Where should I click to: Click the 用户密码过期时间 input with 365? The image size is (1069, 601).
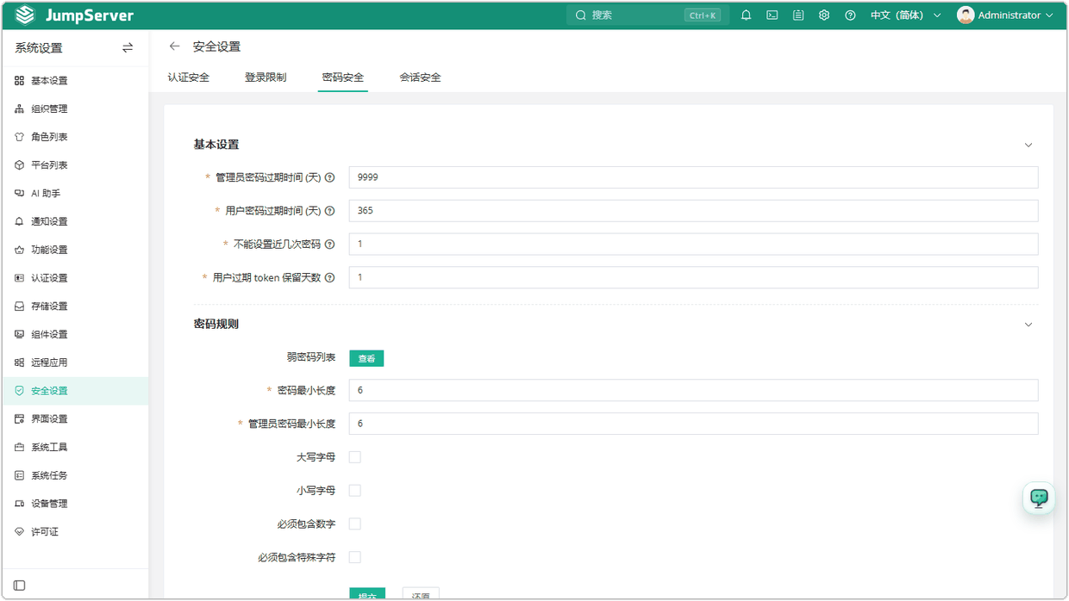(693, 211)
